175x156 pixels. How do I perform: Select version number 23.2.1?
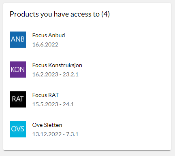coord(70,74)
